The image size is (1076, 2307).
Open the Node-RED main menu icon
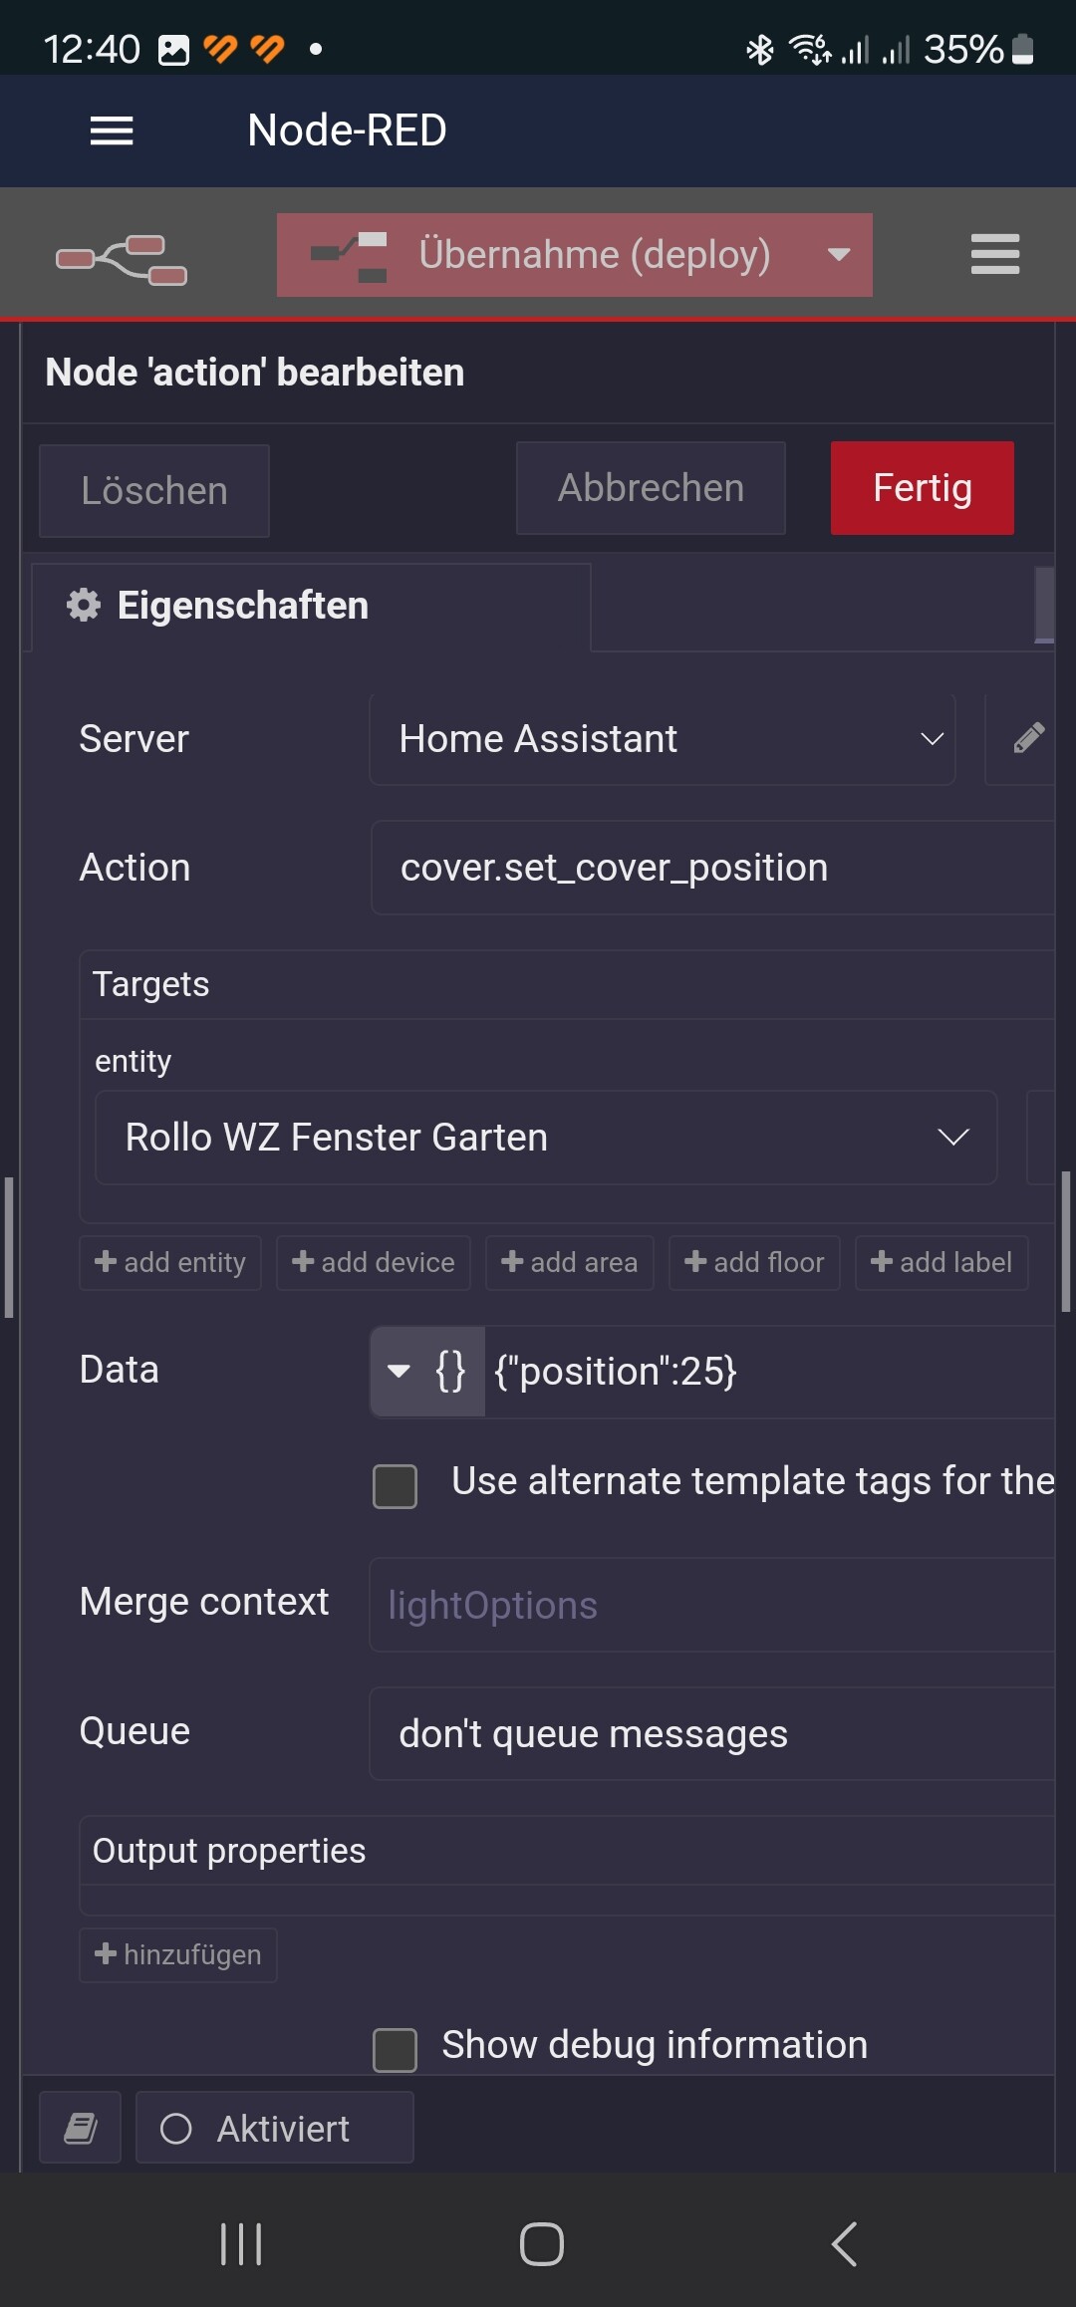coord(995,254)
